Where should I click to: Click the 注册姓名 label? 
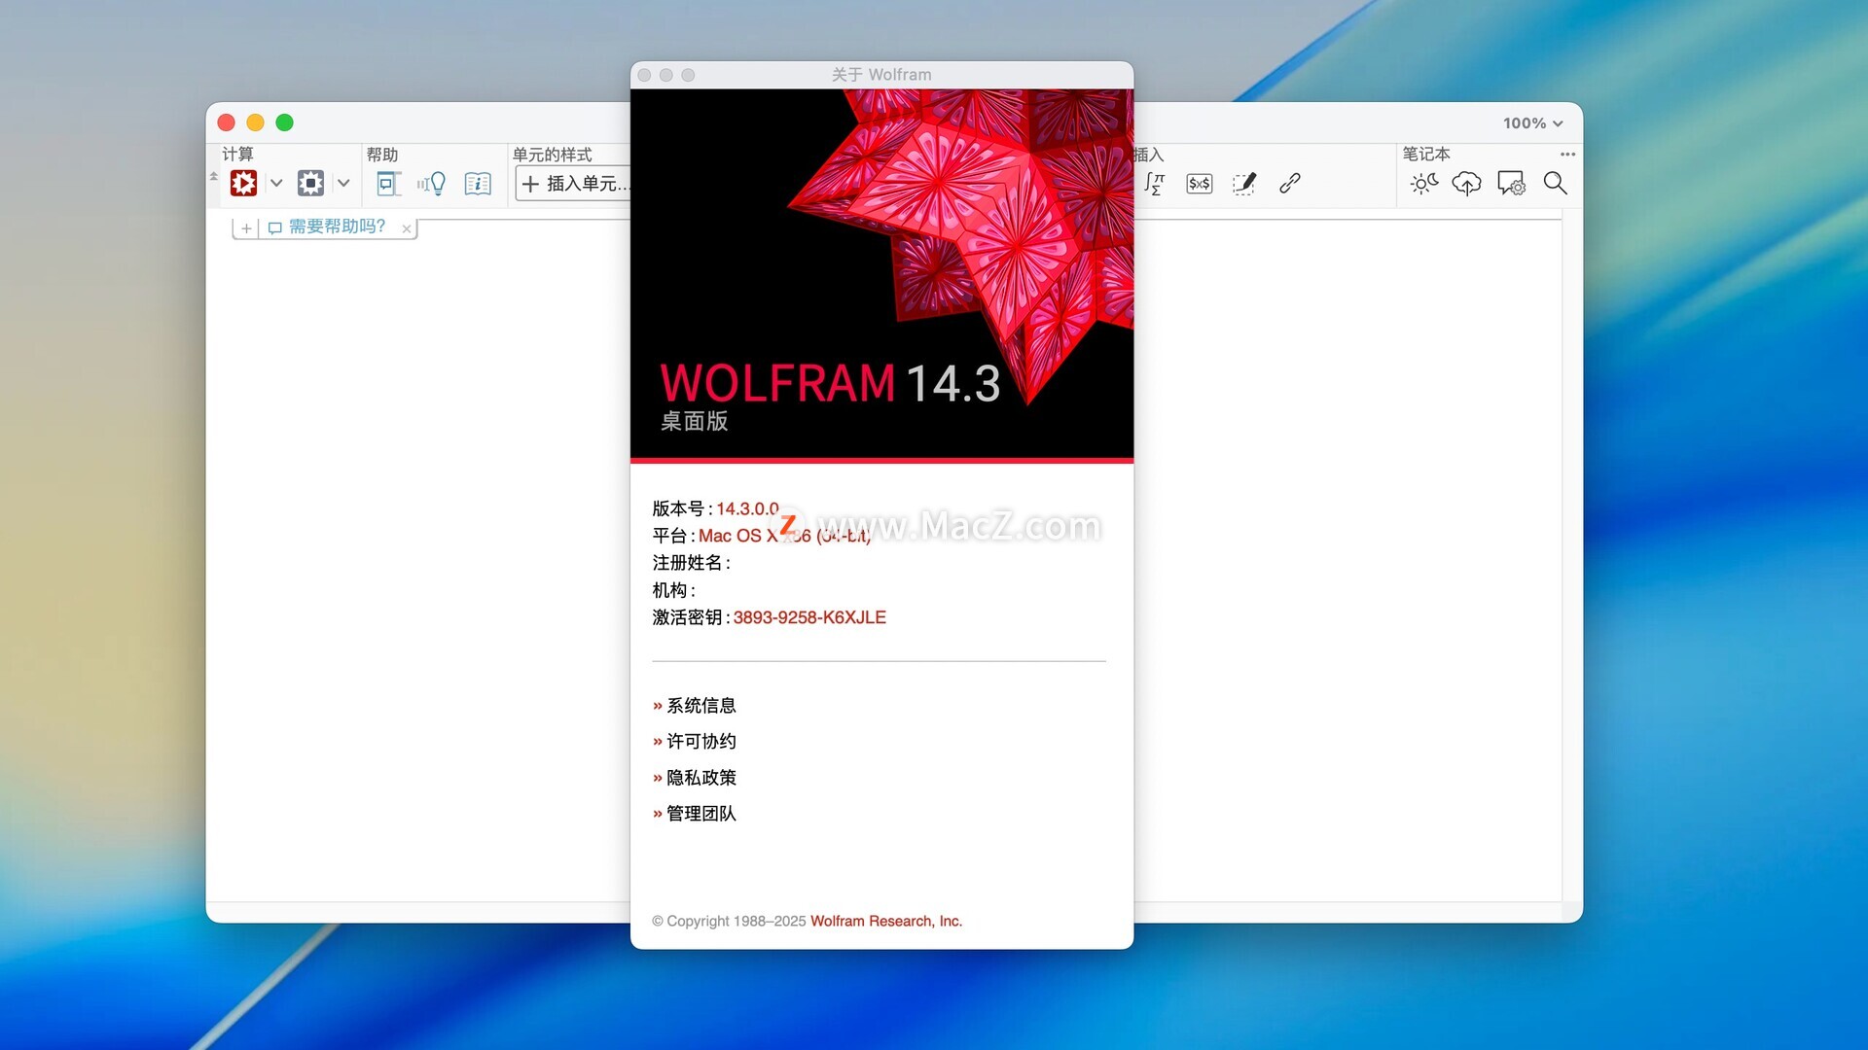tap(691, 563)
